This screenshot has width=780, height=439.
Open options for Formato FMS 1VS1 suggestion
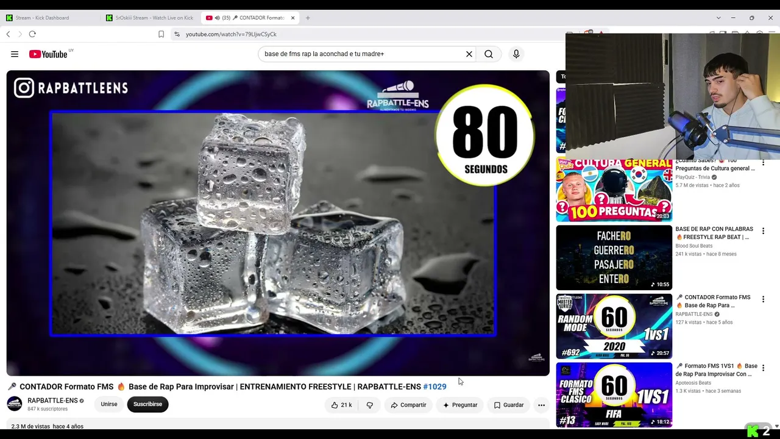click(x=763, y=368)
